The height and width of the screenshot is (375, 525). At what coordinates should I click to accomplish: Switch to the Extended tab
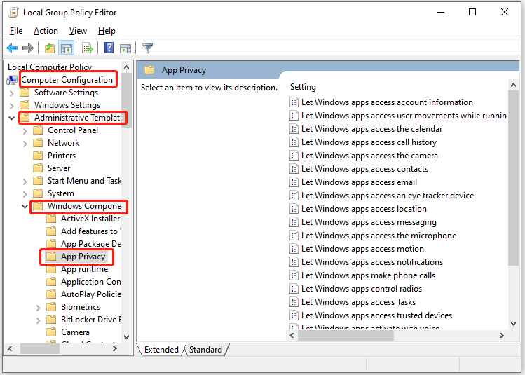[x=161, y=350]
